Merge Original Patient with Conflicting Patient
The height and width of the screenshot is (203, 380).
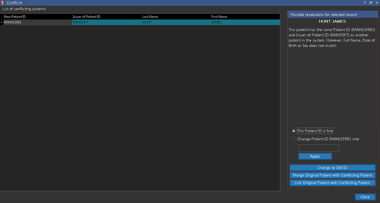pos(332,175)
